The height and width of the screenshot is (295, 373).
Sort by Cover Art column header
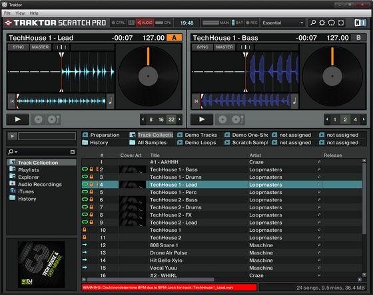click(131, 155)
